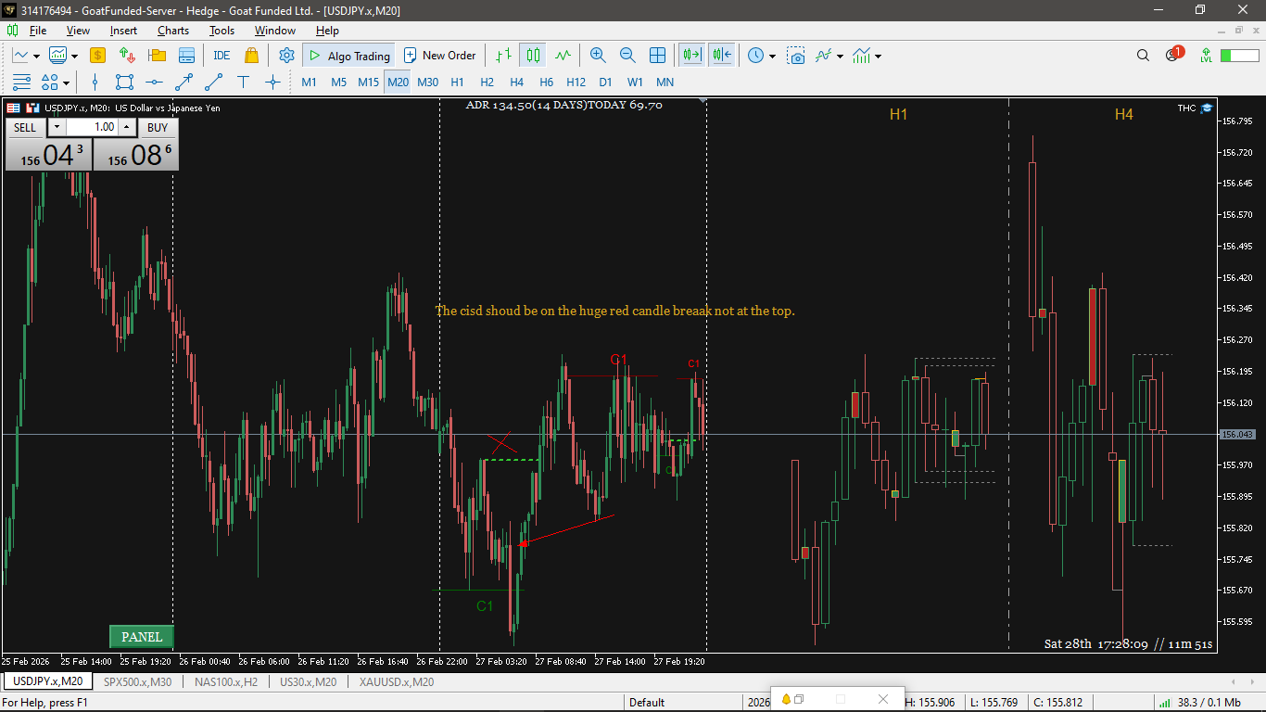Select the crosshair cursor tool
This screenshot has width=1266, height=712.
tap(272, 83)
